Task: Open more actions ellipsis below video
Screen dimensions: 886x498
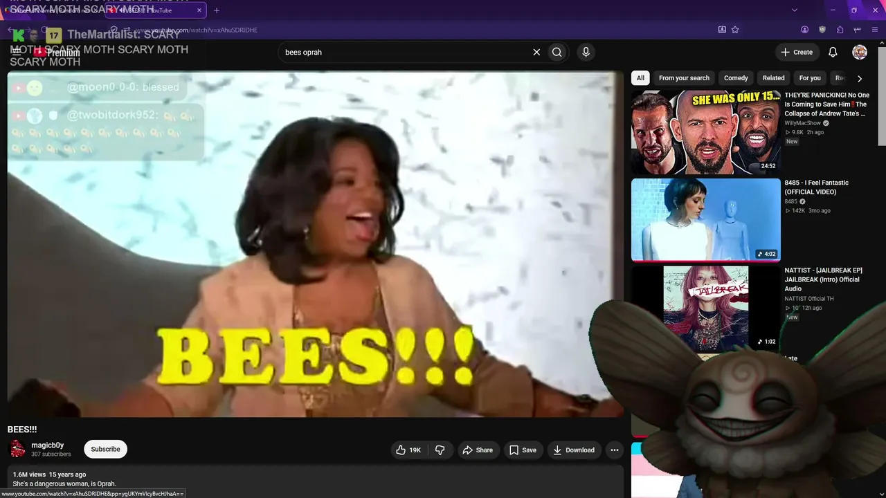Action: click(x=614, y=450)
